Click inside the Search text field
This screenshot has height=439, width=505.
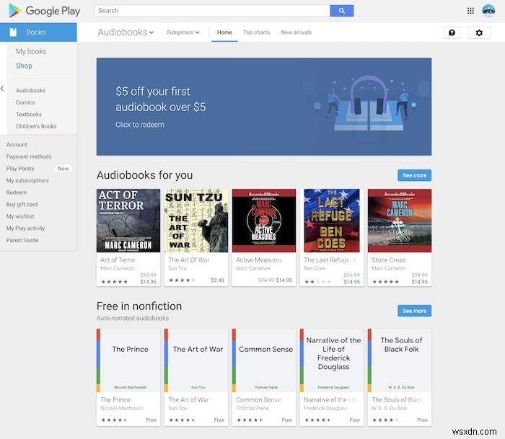click(212, 11)
